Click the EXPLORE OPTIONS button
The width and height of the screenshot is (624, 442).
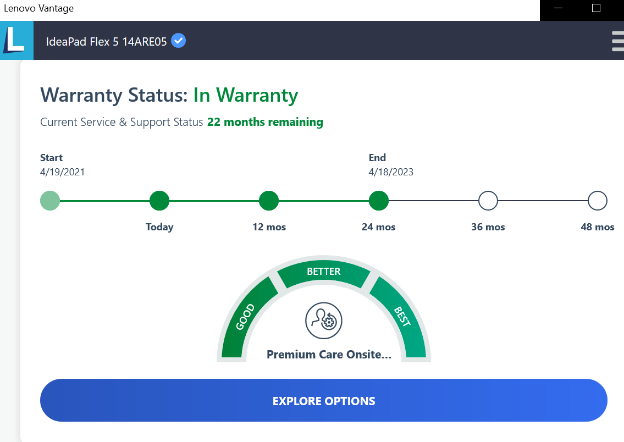coord(323,400)
